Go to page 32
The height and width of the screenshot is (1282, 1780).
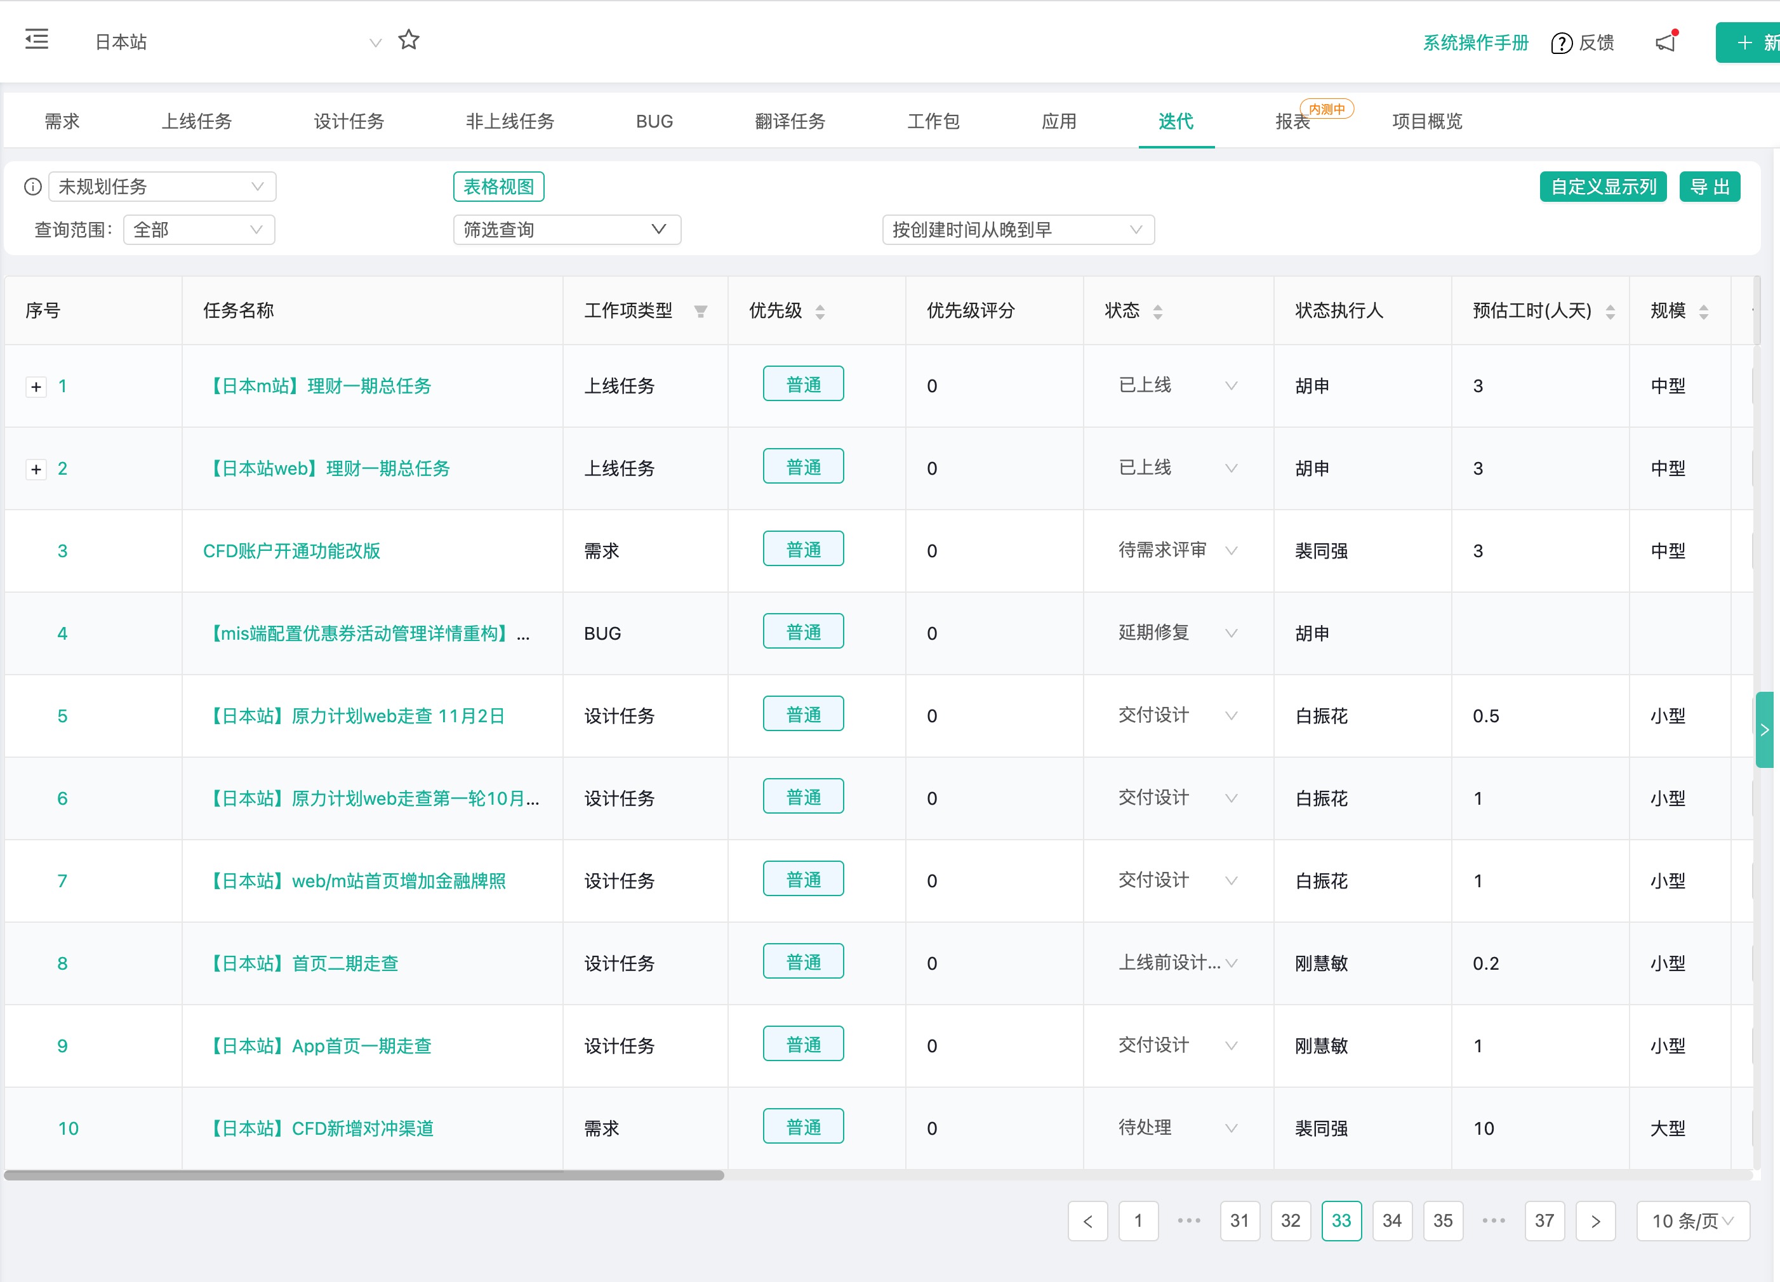pyautogui.click(x=1291, y=1221)
